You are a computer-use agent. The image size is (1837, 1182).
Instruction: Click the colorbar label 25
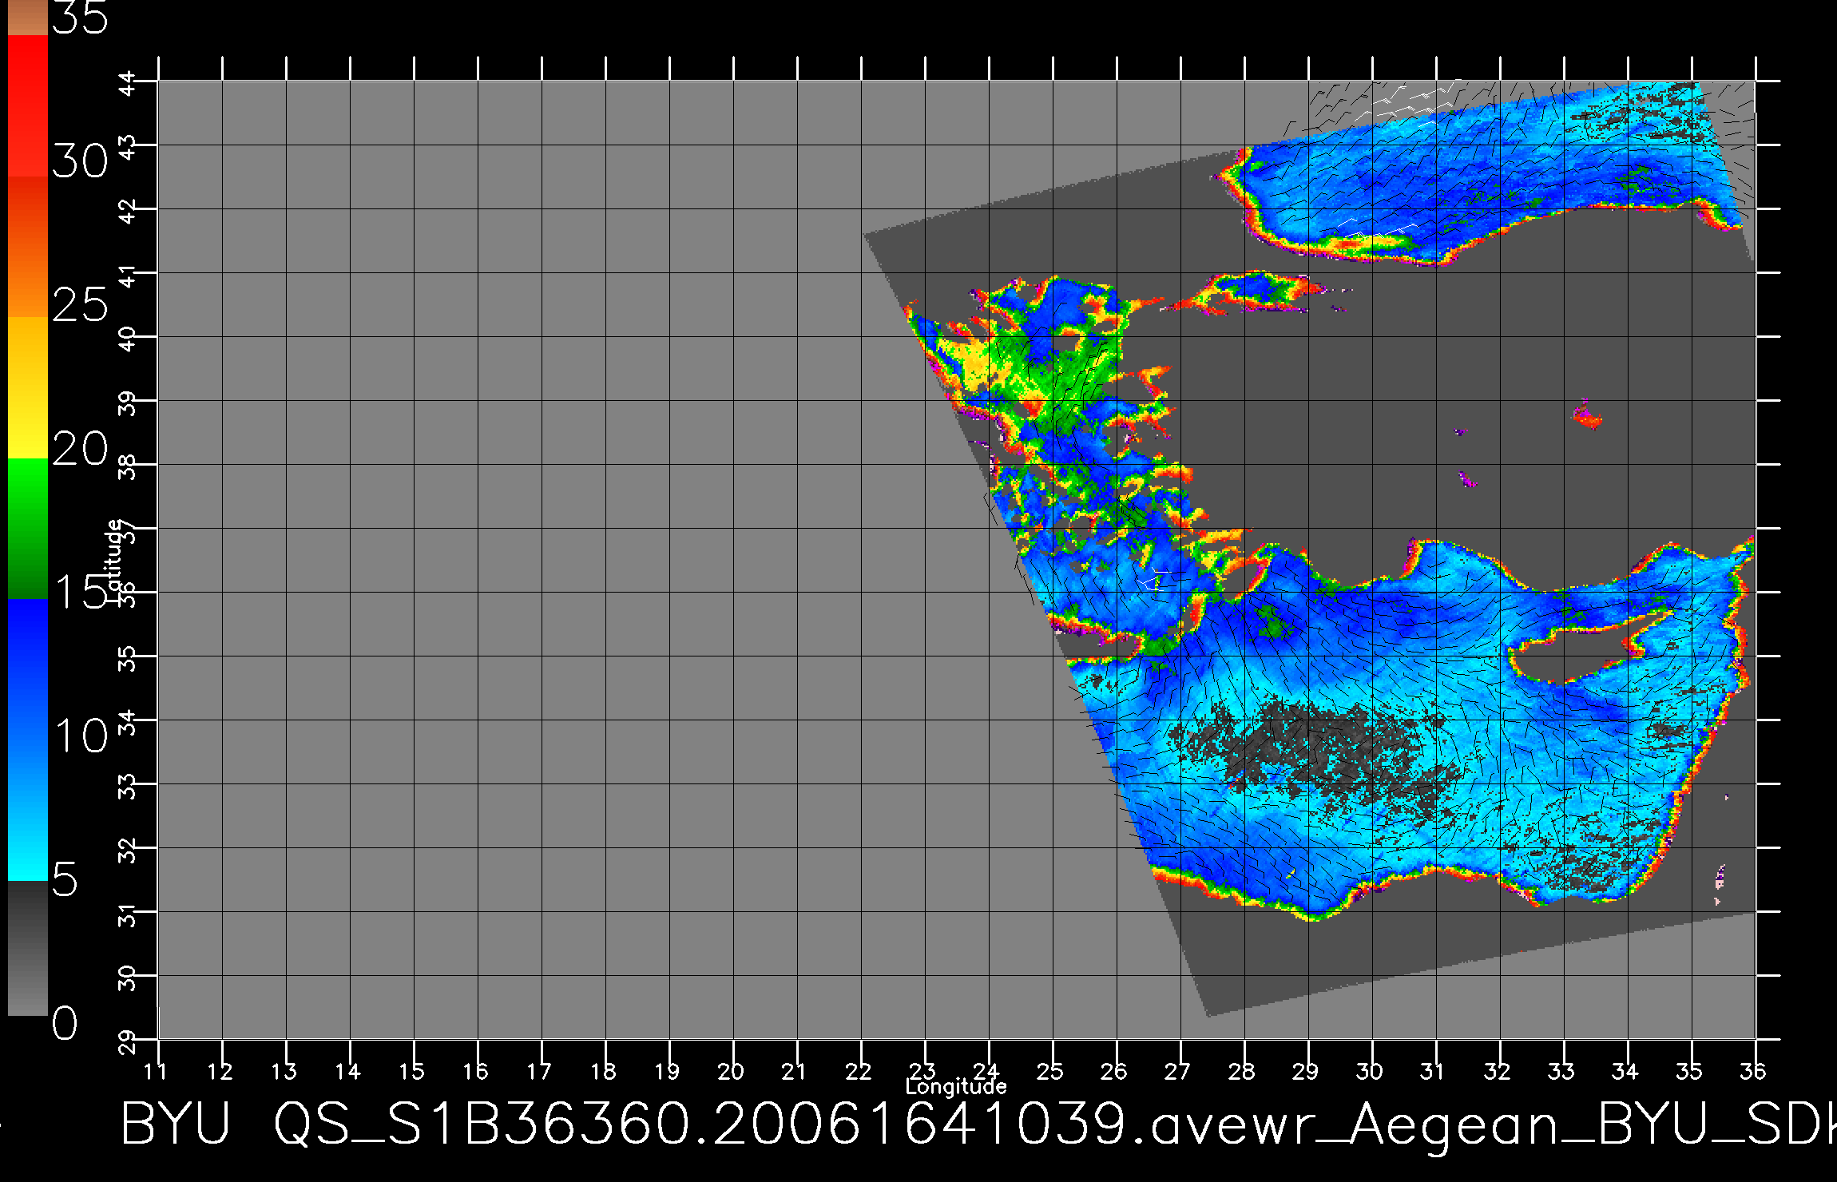[80, 305]
